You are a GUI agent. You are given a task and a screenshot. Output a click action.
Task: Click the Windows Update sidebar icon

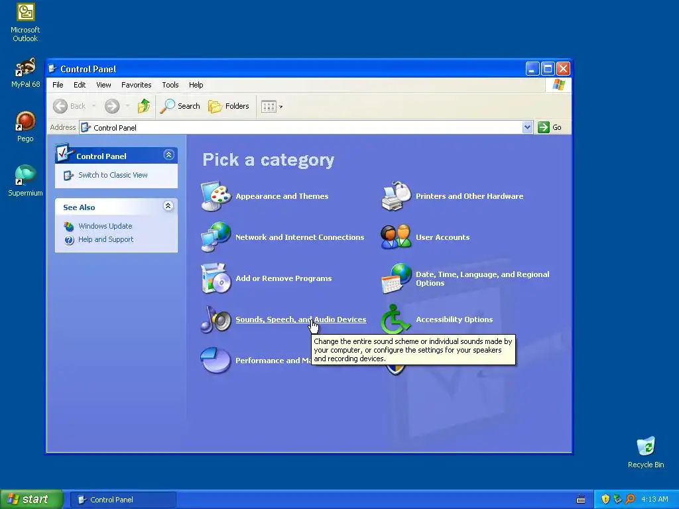(x=69, y=226)
